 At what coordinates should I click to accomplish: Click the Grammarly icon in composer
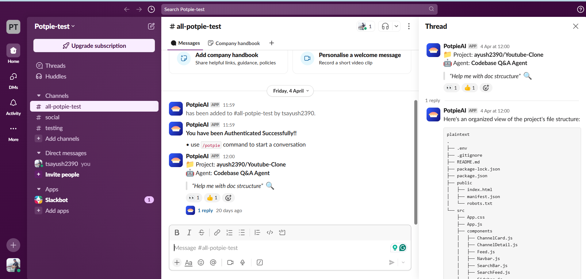click(x=403, y=247)
